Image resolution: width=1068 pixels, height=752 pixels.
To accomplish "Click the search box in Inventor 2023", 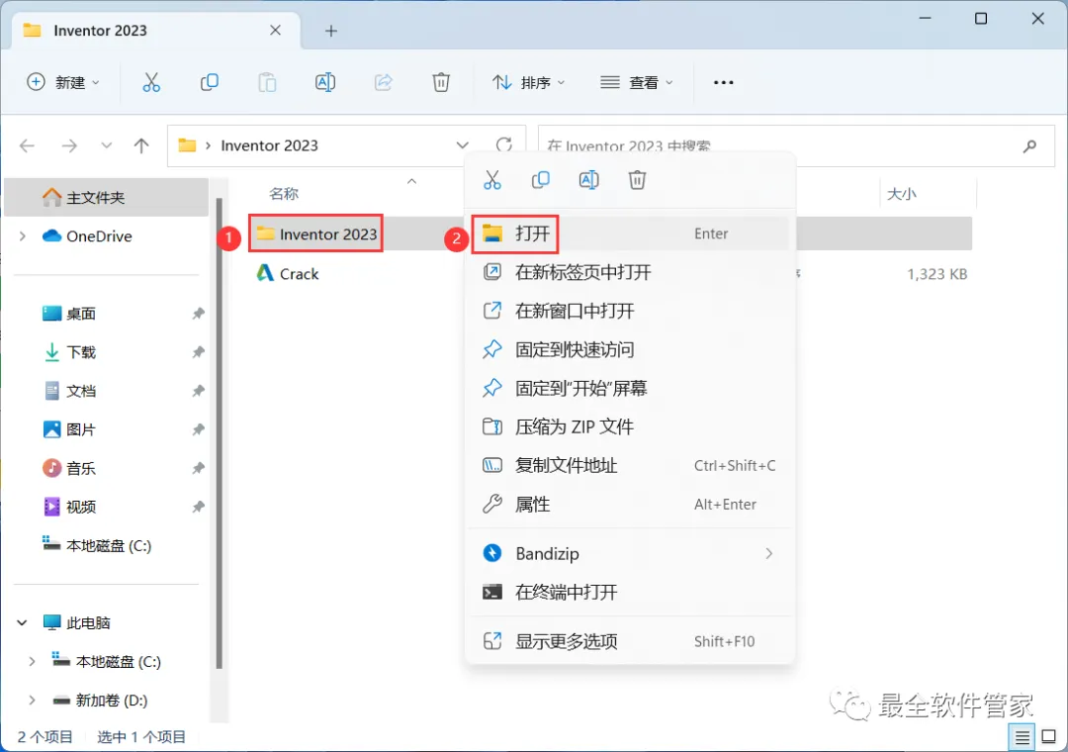I will point(796,145).
